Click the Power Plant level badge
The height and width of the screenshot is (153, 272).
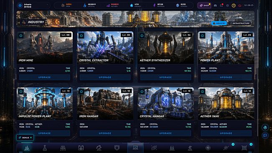pos(247,35)
